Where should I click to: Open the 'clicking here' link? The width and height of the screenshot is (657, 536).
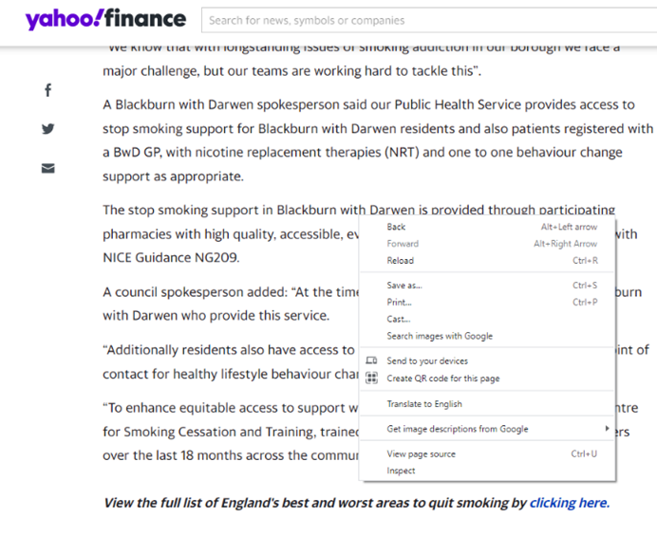(568, 503)
